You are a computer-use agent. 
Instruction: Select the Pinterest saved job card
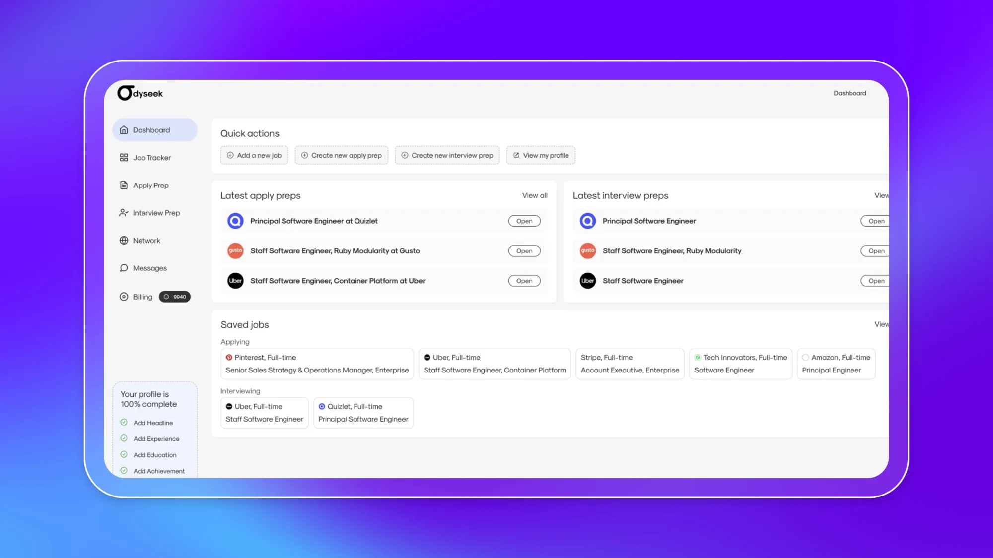click(x=316, y=364)
